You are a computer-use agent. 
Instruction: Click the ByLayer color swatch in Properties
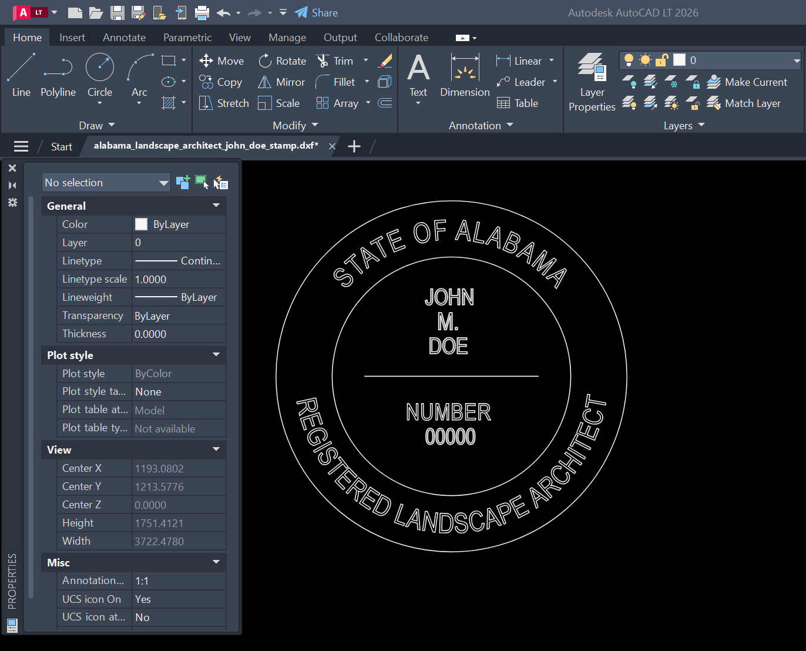(142, 224)
